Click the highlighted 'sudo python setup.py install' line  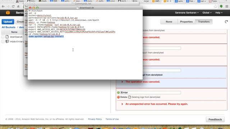pos(46,37)
